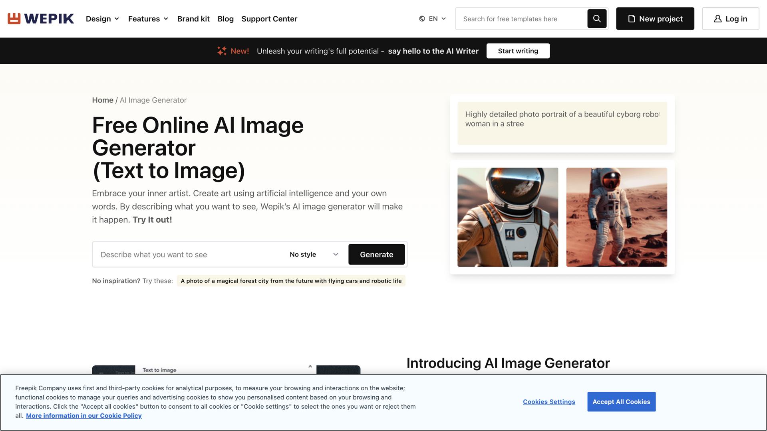Focus the Describe what you want input
The image size is (767, 431).
[188, 255]
